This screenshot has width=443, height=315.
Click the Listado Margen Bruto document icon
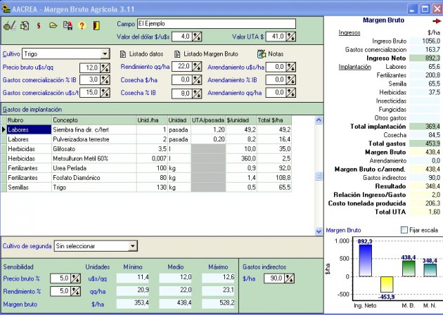[x=177, y=53]
